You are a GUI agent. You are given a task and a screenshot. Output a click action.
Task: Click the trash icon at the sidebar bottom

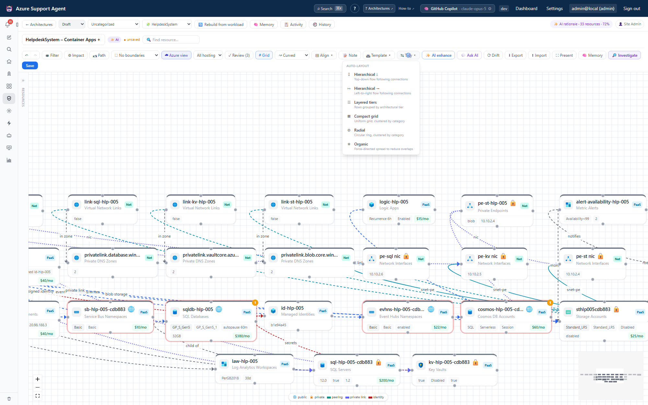(x=9, y=399)
